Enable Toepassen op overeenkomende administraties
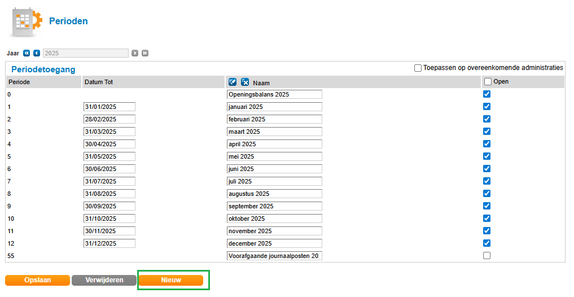Viewport: 574px width, 297px height. [418, 68]
